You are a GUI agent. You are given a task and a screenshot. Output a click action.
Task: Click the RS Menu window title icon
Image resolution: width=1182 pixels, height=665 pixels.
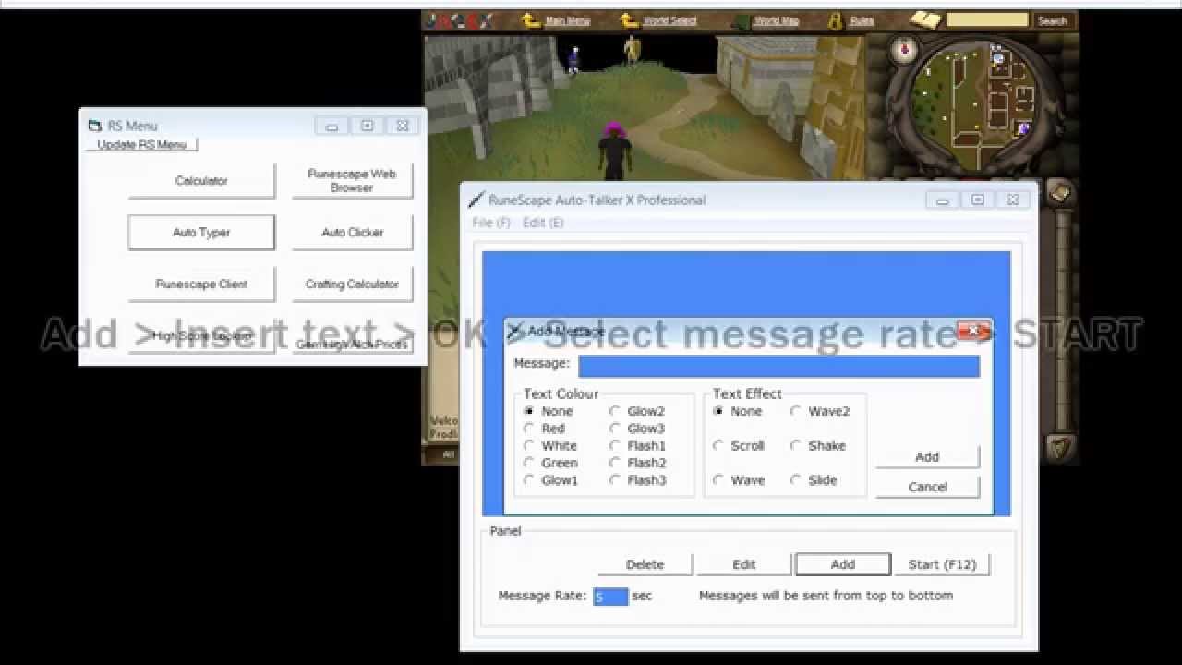94,126
